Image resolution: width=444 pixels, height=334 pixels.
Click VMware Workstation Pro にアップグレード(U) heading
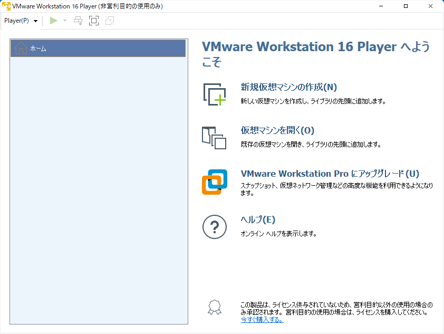click(x=330, y=174)
